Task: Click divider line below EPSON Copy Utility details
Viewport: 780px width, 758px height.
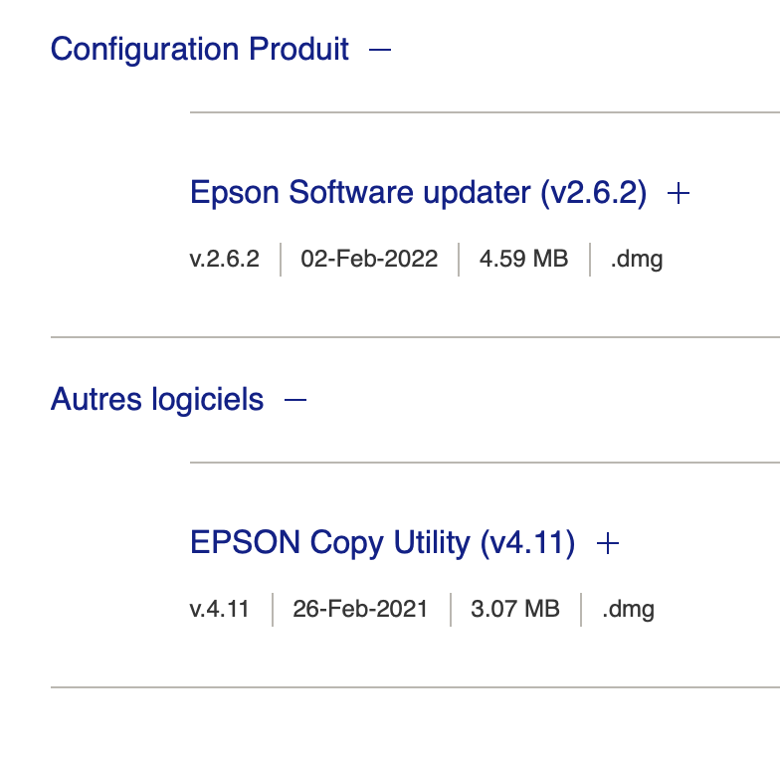Action: (x=415, y=686)
